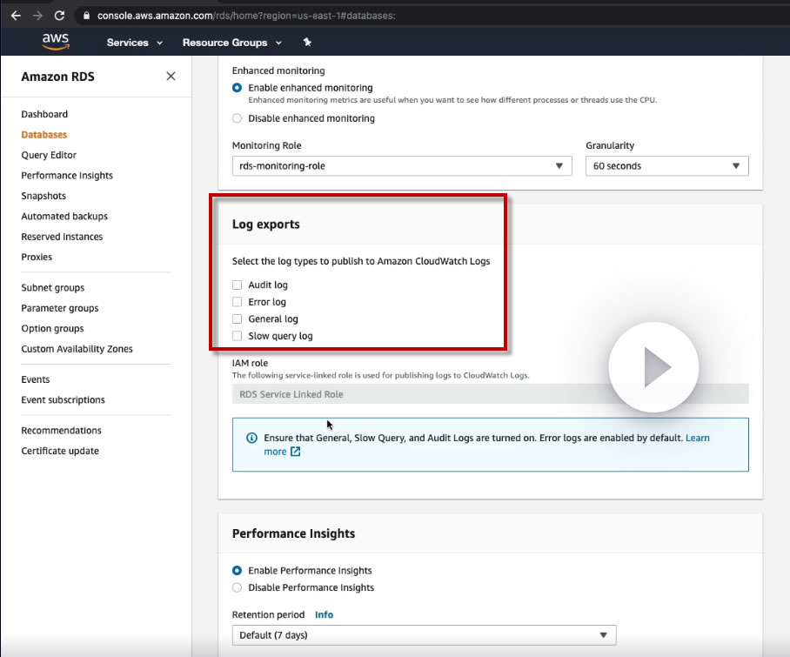
Task: Click the browser reload icon
Action: coord(59,16)
